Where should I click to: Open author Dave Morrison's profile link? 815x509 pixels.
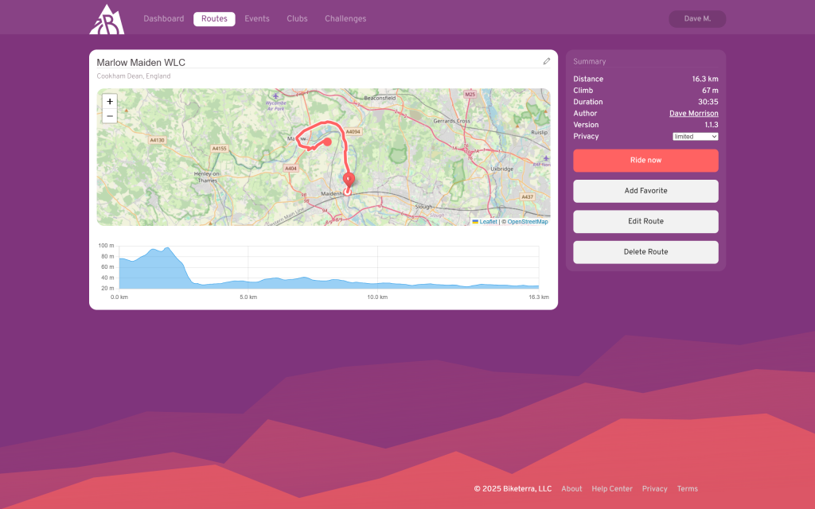click(x=693, y=114)
